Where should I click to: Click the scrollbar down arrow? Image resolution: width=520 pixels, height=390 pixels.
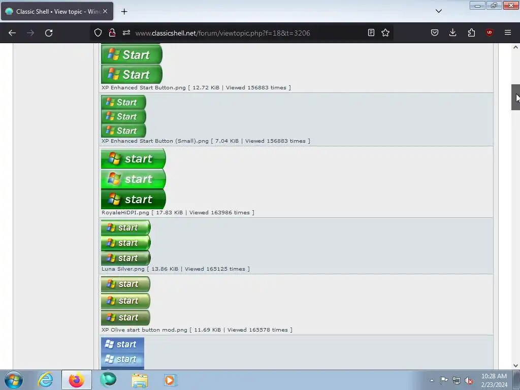coord(516,366)
